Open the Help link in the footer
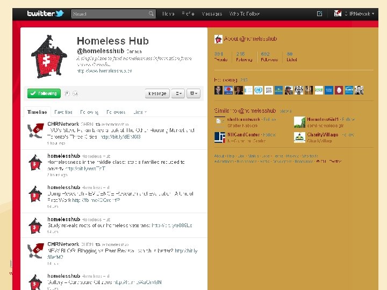 point(231,156)
